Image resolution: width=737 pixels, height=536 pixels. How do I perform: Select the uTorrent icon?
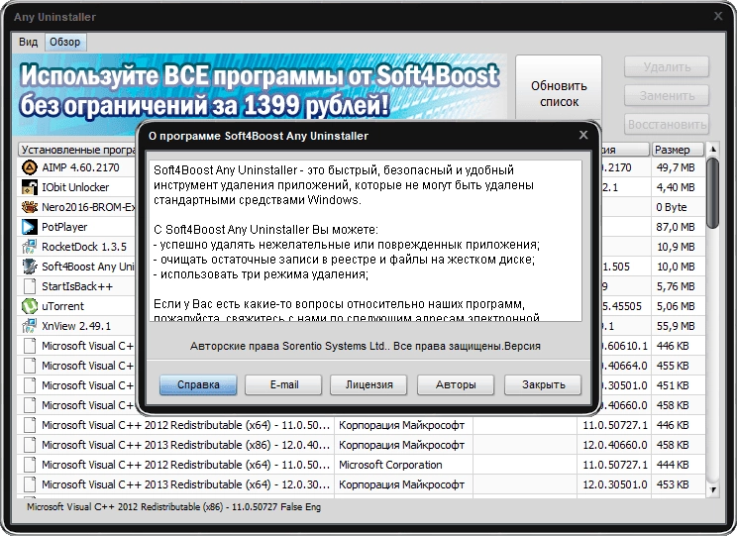(30, 306)
